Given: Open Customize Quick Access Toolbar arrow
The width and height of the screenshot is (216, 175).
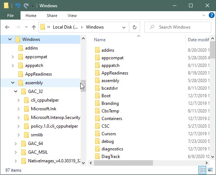Looking at the screenshot, I should coord(32,6).
